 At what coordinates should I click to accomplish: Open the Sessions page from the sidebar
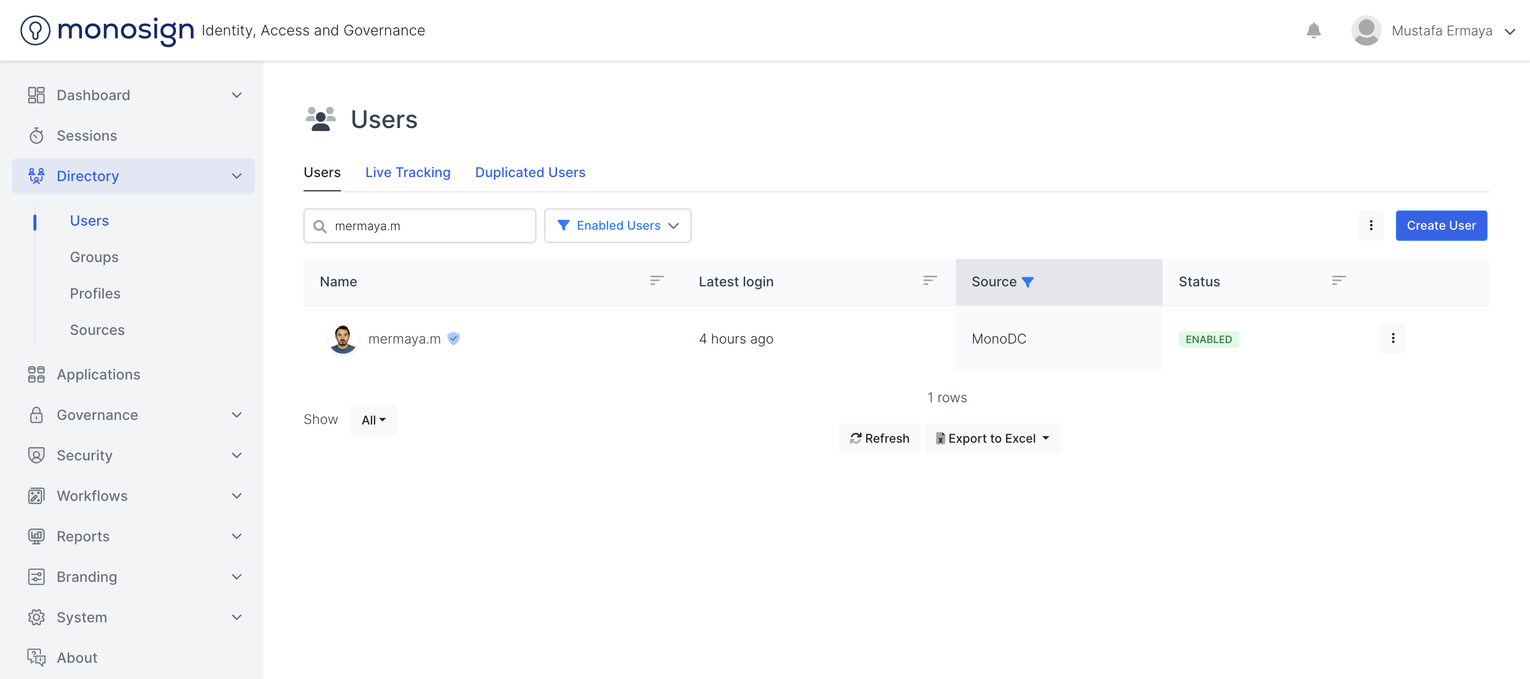[87, 136]
